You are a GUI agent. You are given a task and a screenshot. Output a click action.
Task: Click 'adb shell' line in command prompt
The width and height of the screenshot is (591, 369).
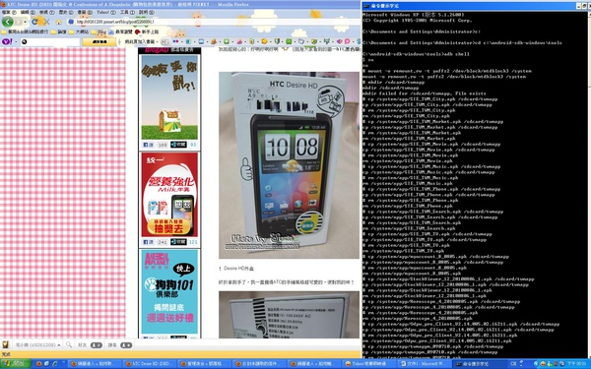pos(417,54)
